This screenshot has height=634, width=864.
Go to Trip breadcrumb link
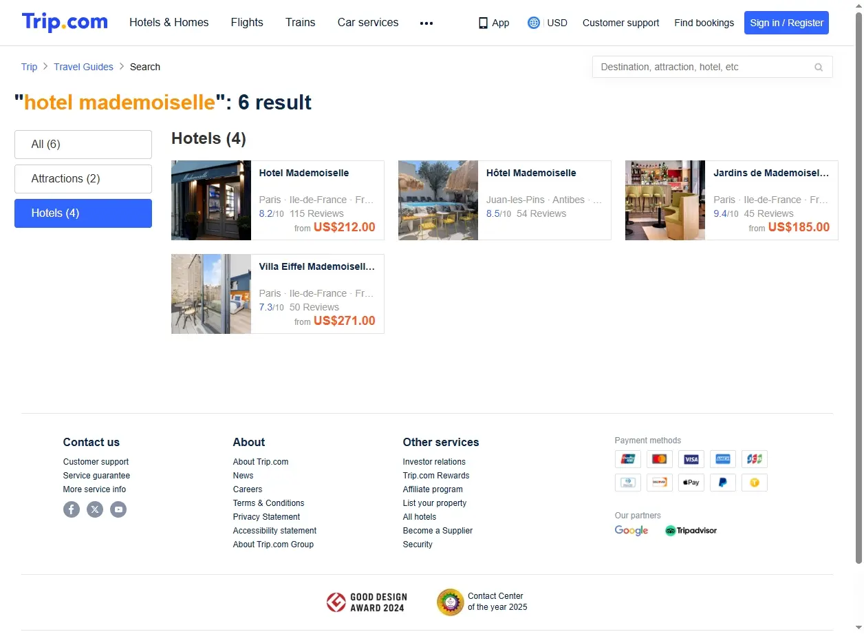coord(29,67)
